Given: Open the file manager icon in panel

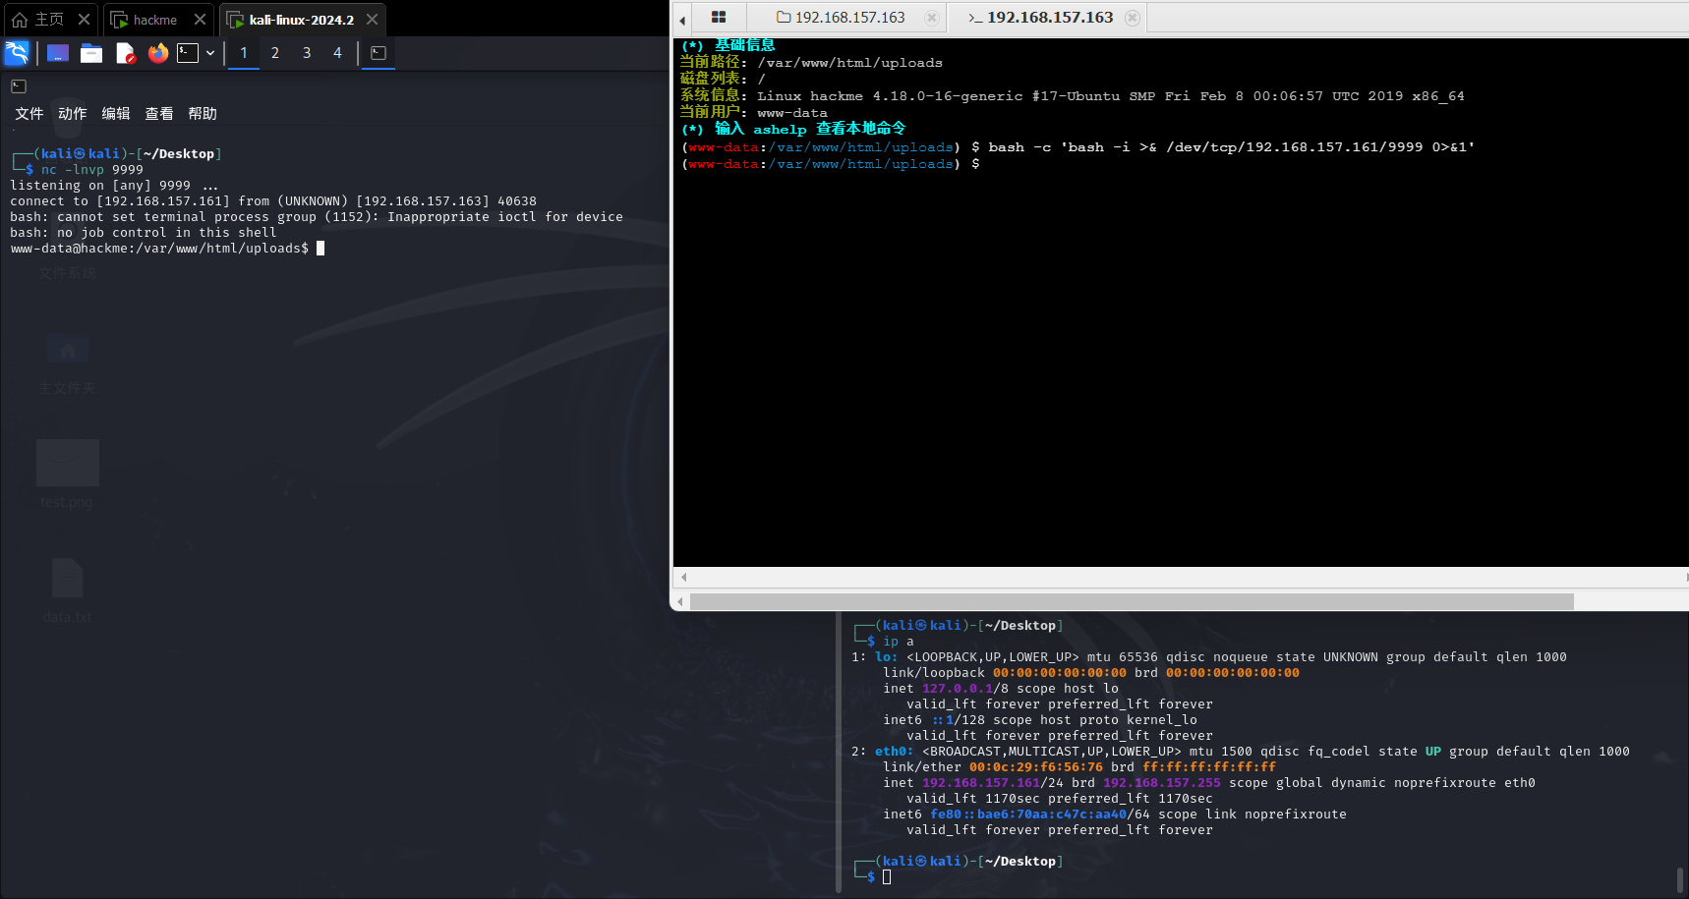Looking at the screenshot, I should 91,53.
